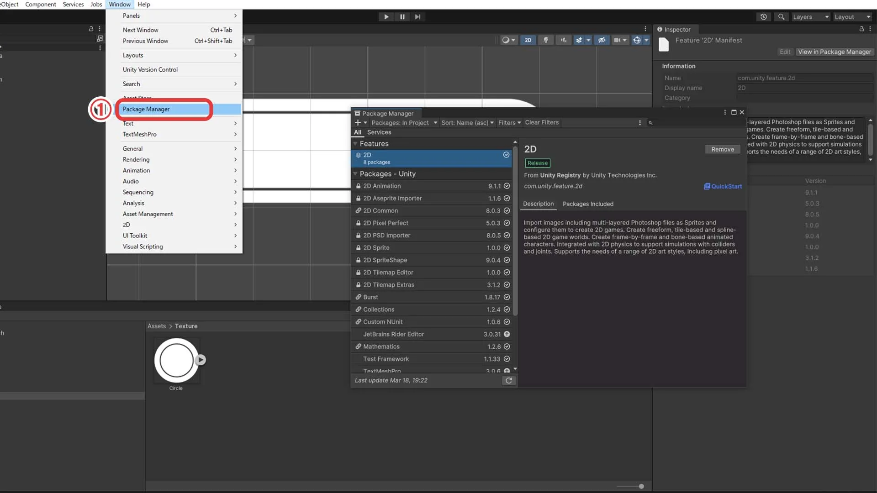Click the JetBrains Rider Editor update icon

(x=507, y=334)
